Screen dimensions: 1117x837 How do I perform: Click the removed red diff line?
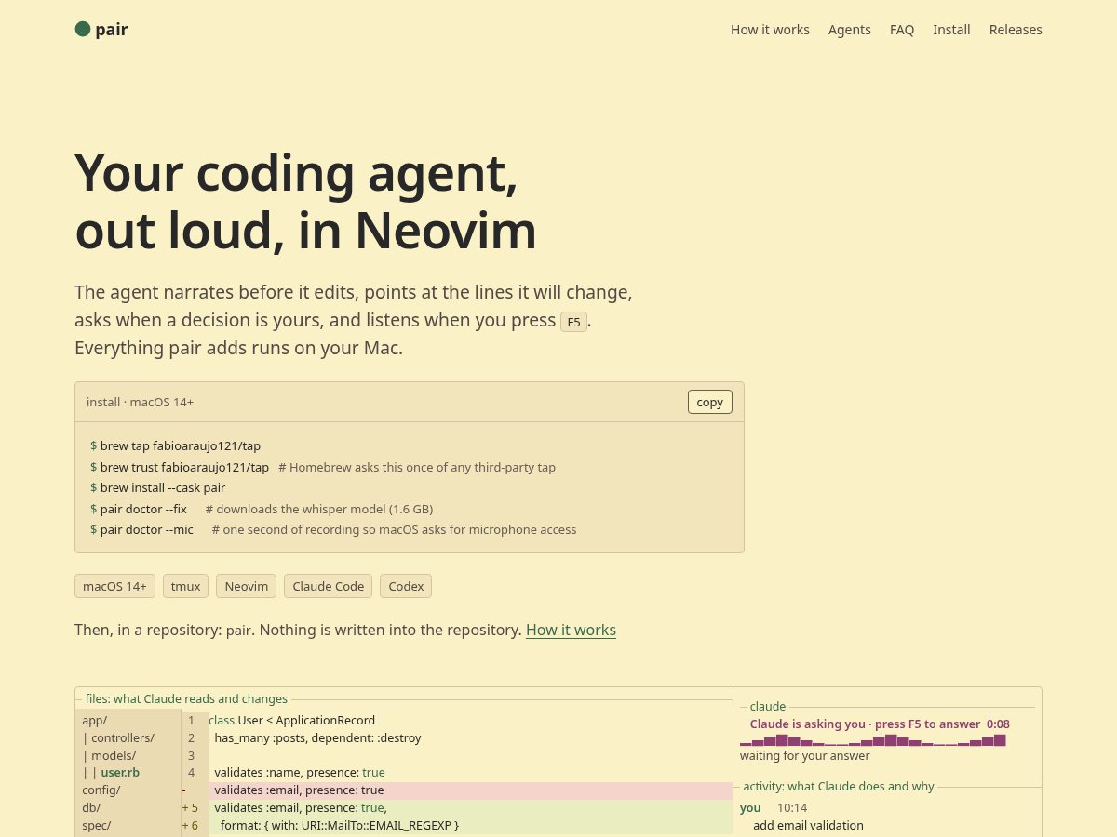point(456,790)
